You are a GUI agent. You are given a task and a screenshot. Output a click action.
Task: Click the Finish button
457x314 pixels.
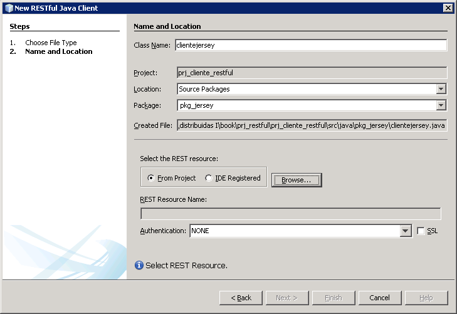coord(334,298)
